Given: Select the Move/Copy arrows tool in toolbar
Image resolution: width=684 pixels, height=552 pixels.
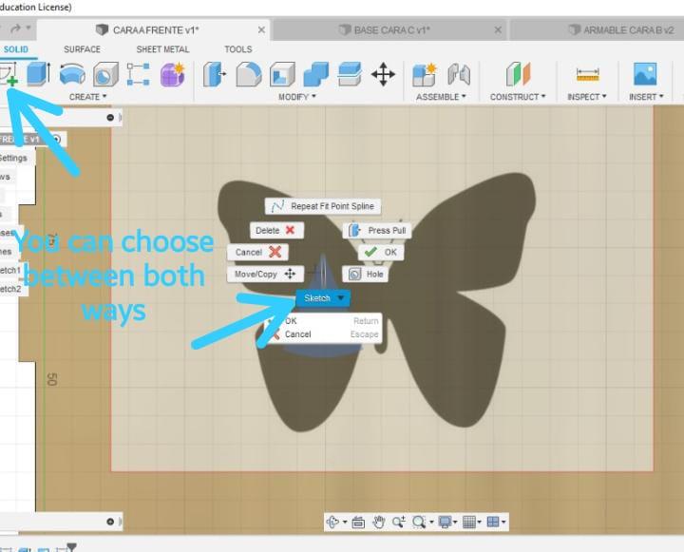Looking at the screenshot, I should coord(383,74).
